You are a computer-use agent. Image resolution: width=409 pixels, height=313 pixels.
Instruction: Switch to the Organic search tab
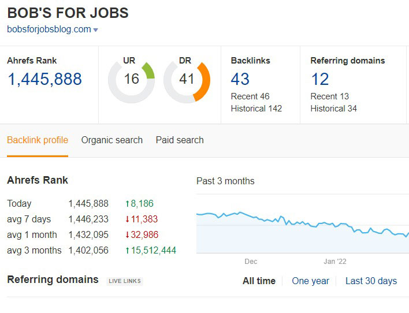pos(112,140)
